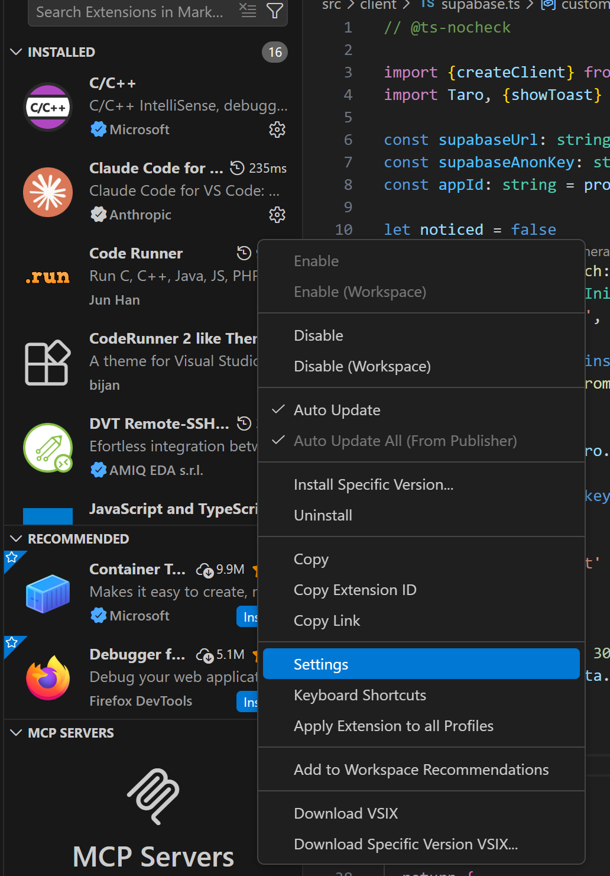Image resolution: width=610 pixels, height=876 pixels.
Task: Click AMIQ EDA verified publisher badge
Action: [x=98, y=470]
